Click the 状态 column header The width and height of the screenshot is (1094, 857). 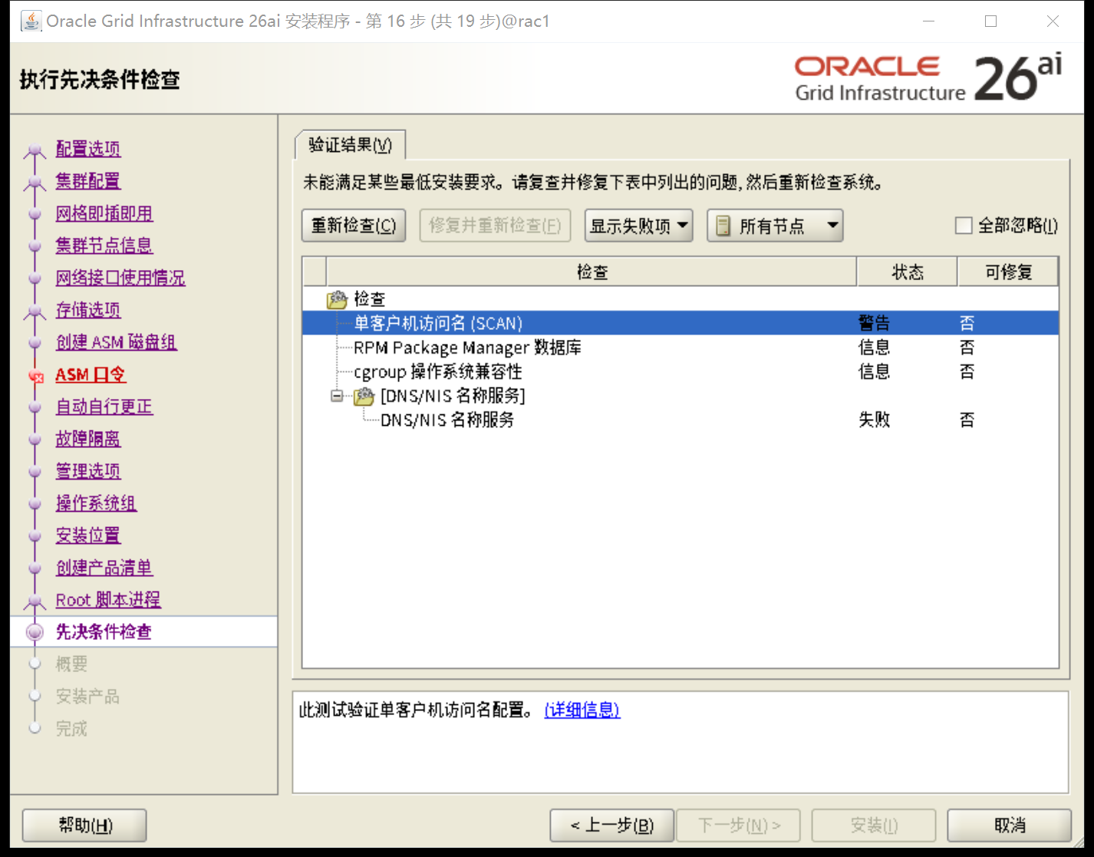[907, 272]
